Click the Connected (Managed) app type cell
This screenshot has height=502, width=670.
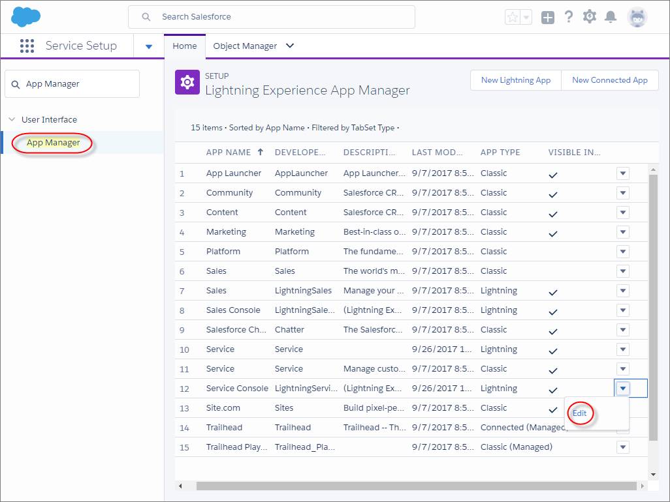[x=524, y=428]
